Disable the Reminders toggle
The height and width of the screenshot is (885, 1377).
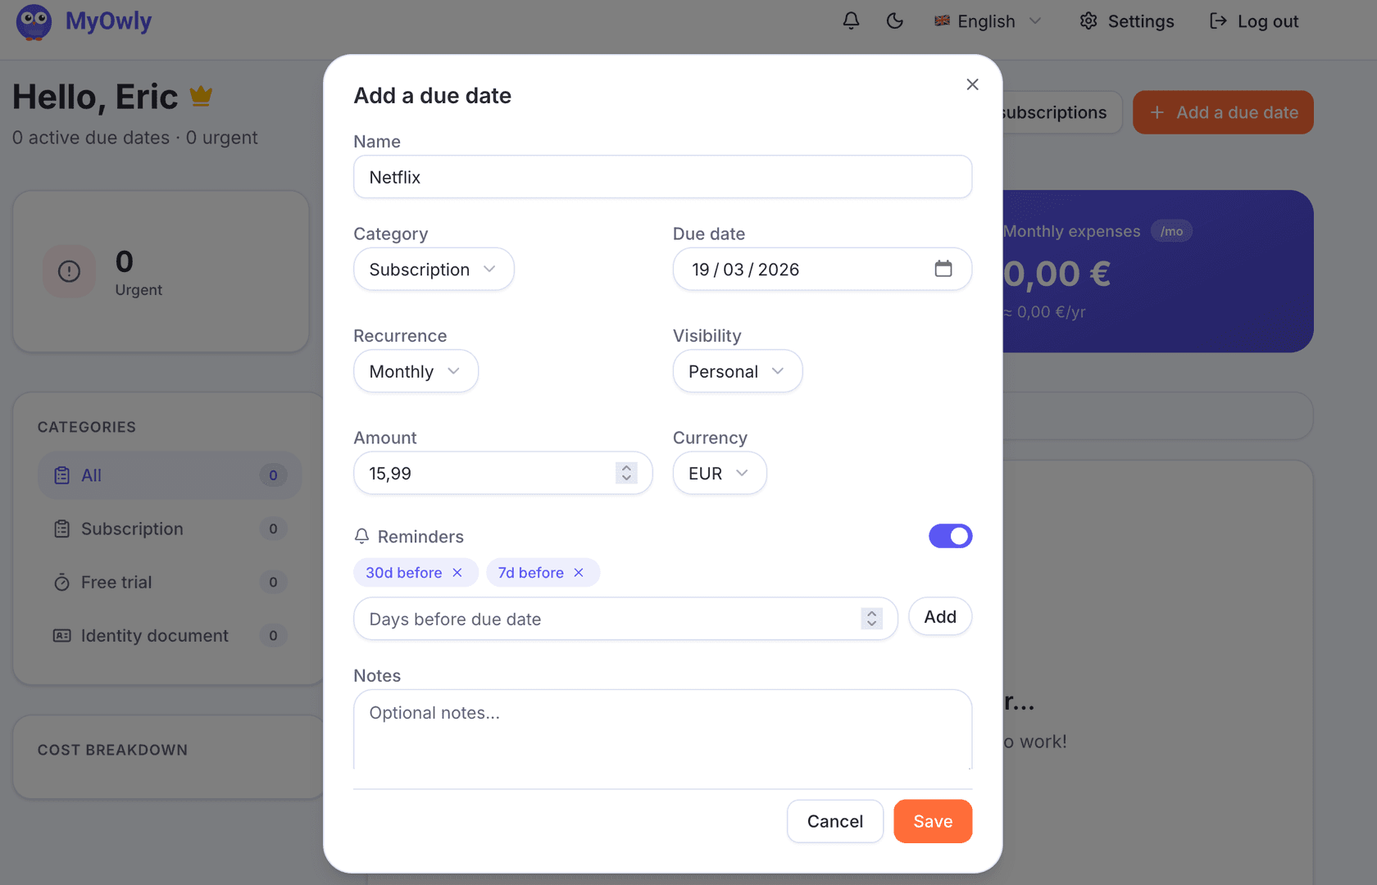point(950,536)
